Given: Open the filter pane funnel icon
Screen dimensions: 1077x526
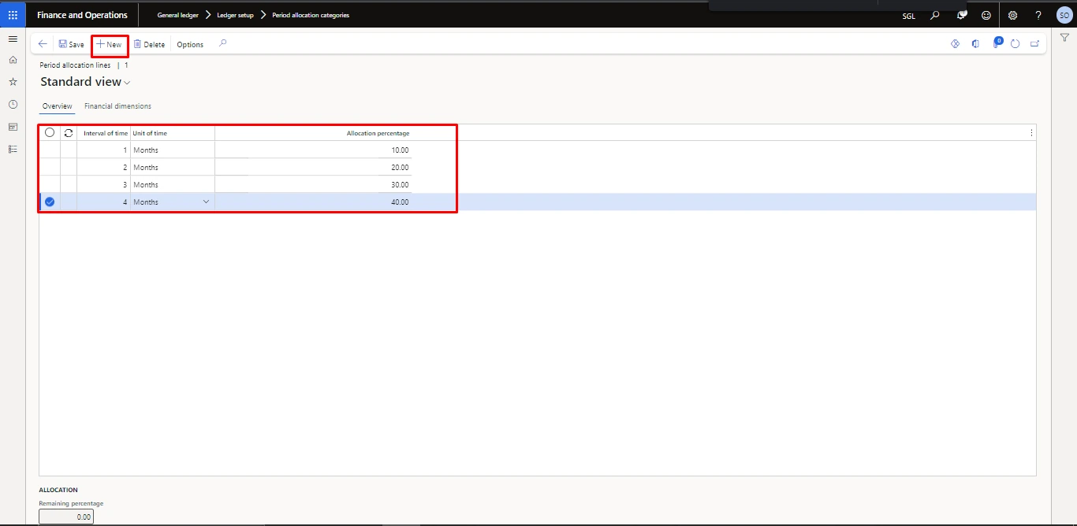Looking at the screenshot, I should (1064, 39).
